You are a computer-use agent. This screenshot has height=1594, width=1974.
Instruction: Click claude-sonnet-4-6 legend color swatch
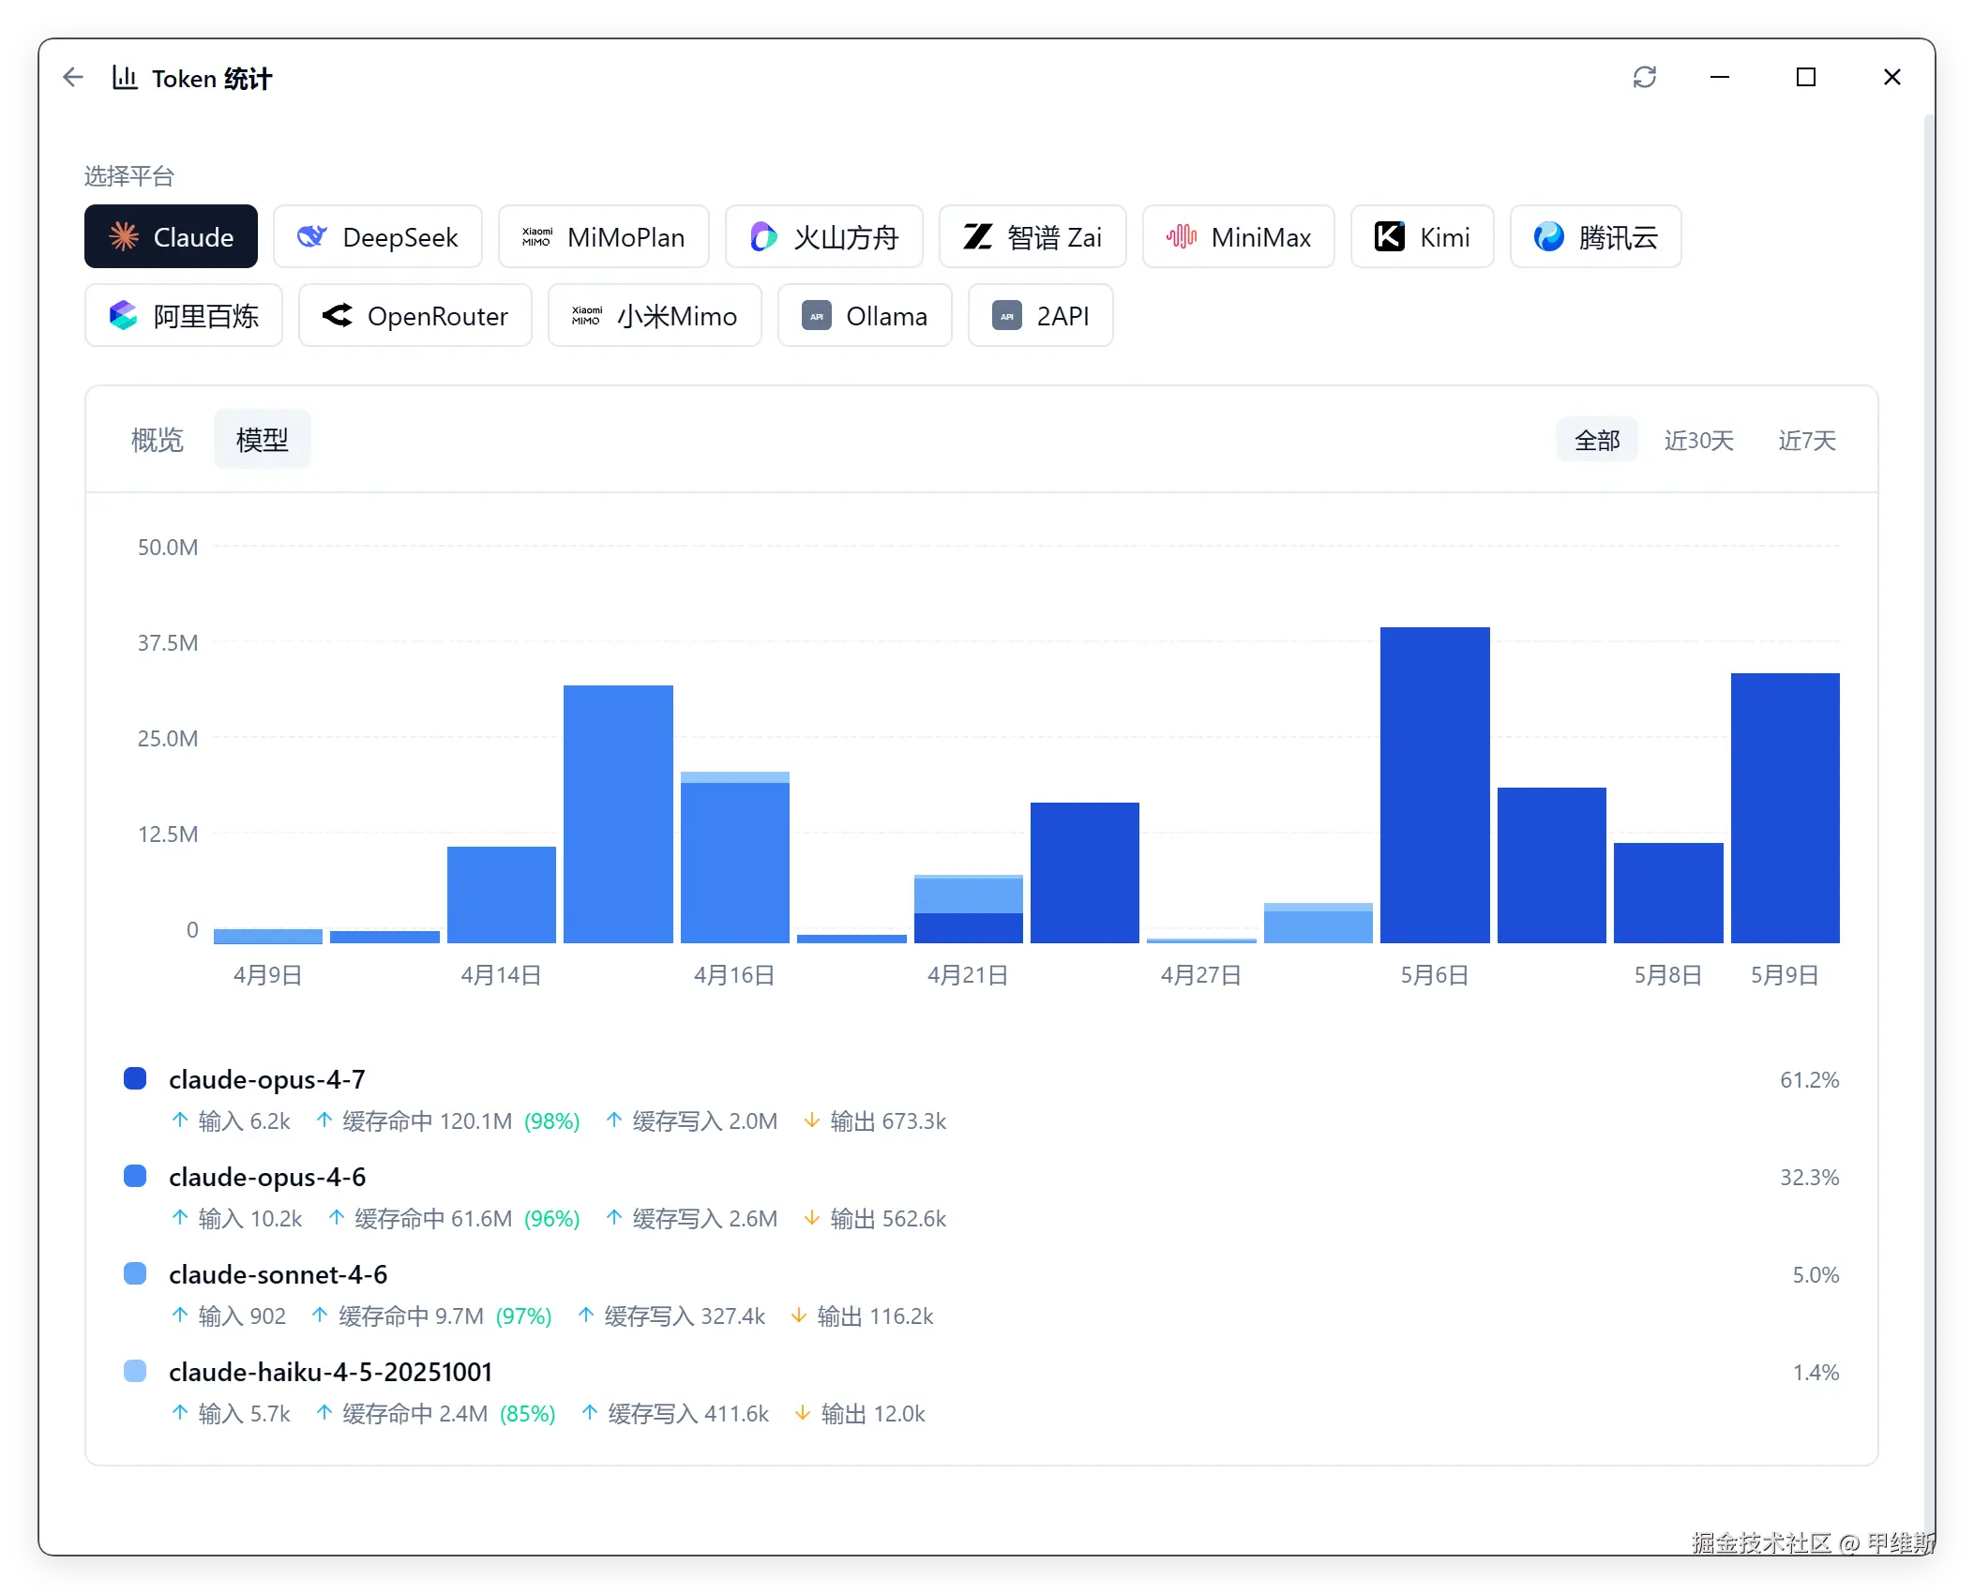[x=135, y=1273]
